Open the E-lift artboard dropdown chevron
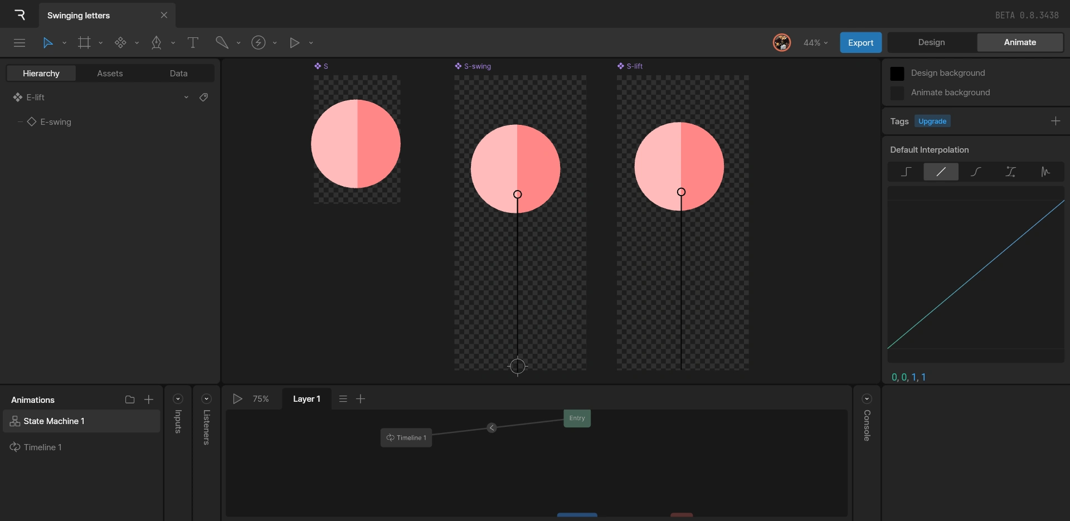Viewport: 1070px width, 521px height. tap(186, 98)
